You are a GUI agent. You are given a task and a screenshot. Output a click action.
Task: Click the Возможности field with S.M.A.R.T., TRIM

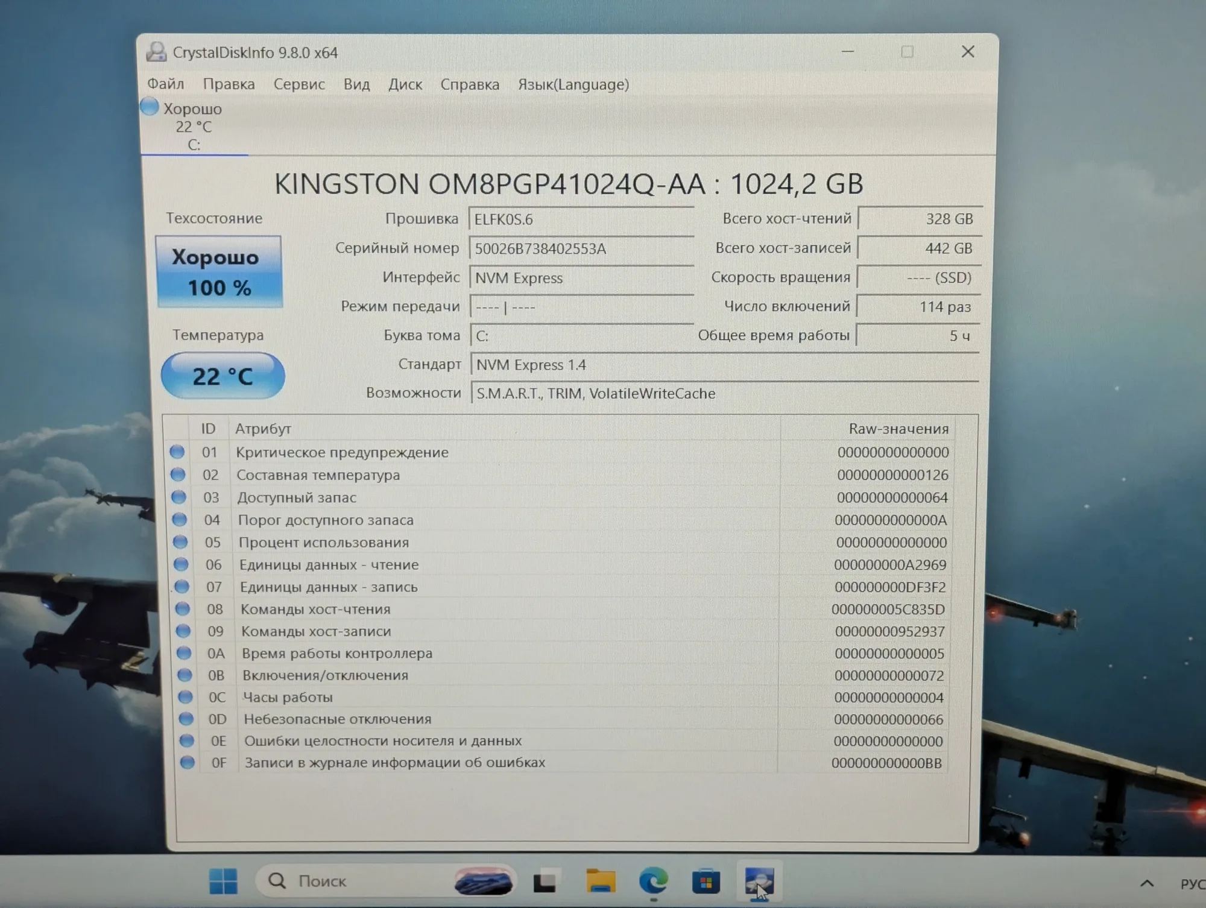click(x=724, y=394)
